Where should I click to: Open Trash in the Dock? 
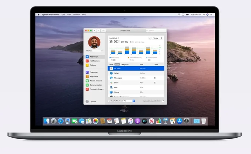tap(204, 121)
